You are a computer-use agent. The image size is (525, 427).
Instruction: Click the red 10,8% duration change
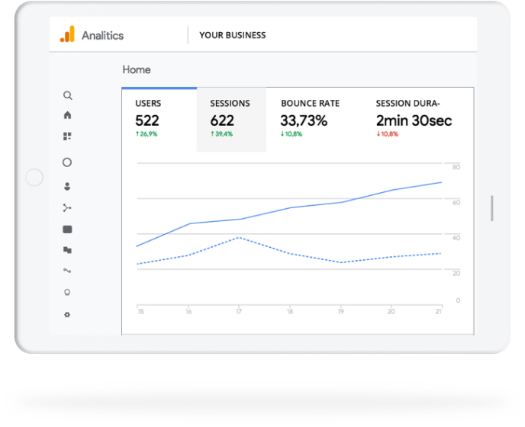click(x=388, y=134)
